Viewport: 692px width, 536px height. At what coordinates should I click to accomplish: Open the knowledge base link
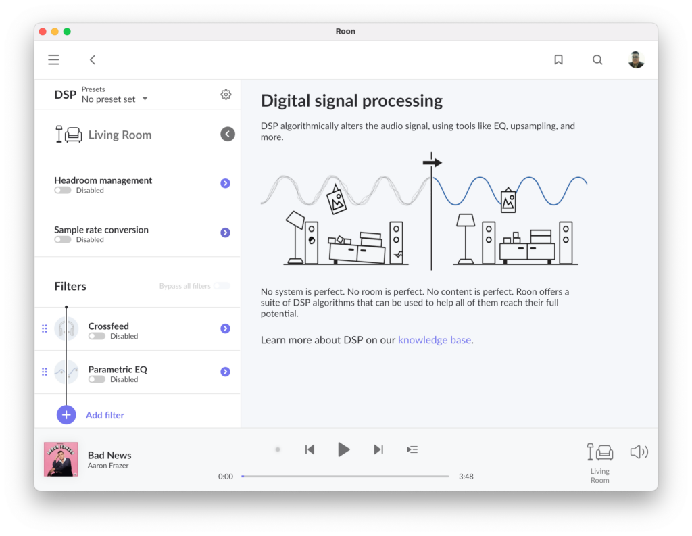click(435, 340)
